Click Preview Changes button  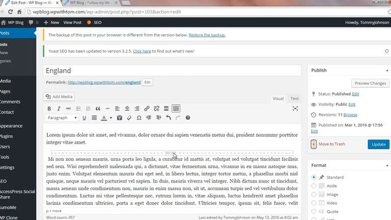[370, 83]
